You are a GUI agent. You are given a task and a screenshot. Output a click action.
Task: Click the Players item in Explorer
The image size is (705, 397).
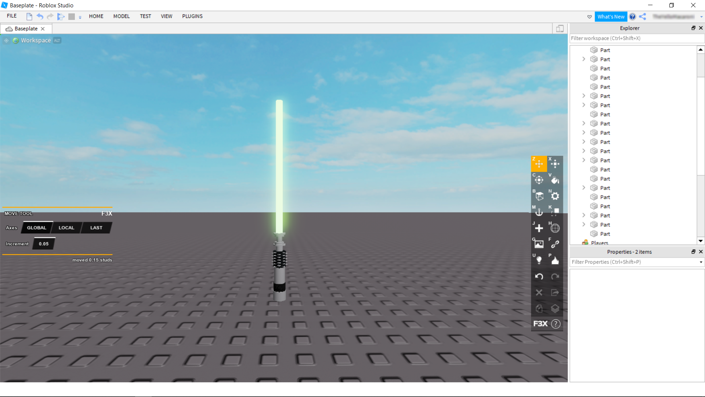pos(600,243)
